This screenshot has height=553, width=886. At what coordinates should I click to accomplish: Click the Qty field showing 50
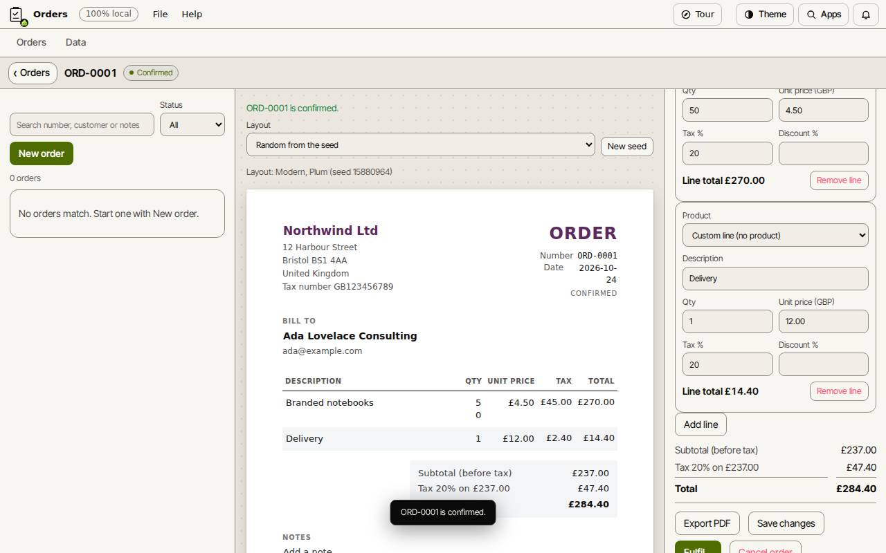pos(727,111)
